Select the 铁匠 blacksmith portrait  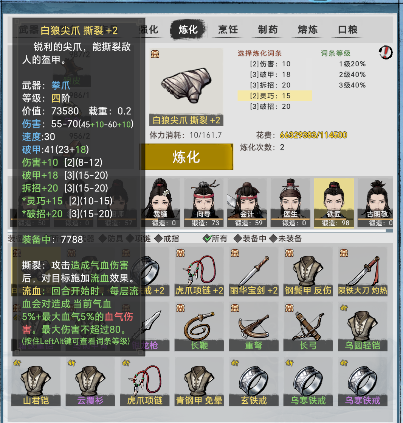pyautogui.click(x=334, y=203)
